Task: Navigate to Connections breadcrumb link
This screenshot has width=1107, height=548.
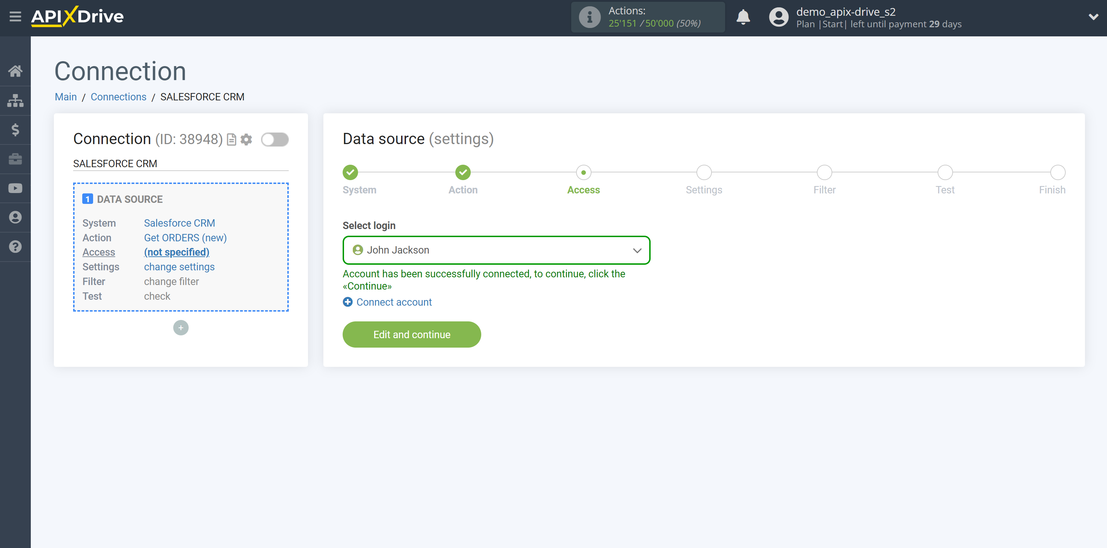Action: point(118,97)
